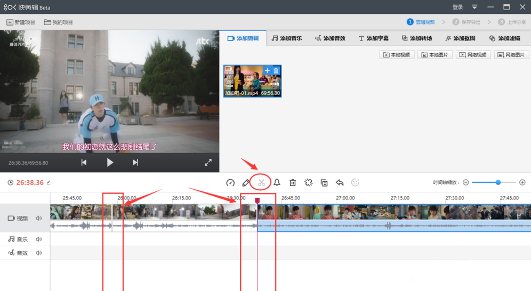This screenshot has height=291, width=531.
Task: Select the 视频 track label
Action: pyautogui.click(x=22, y=219)
